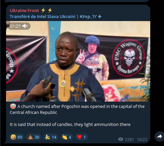Click the clown emoji in caption
The image size is (164, 146).
click(13, 106)
